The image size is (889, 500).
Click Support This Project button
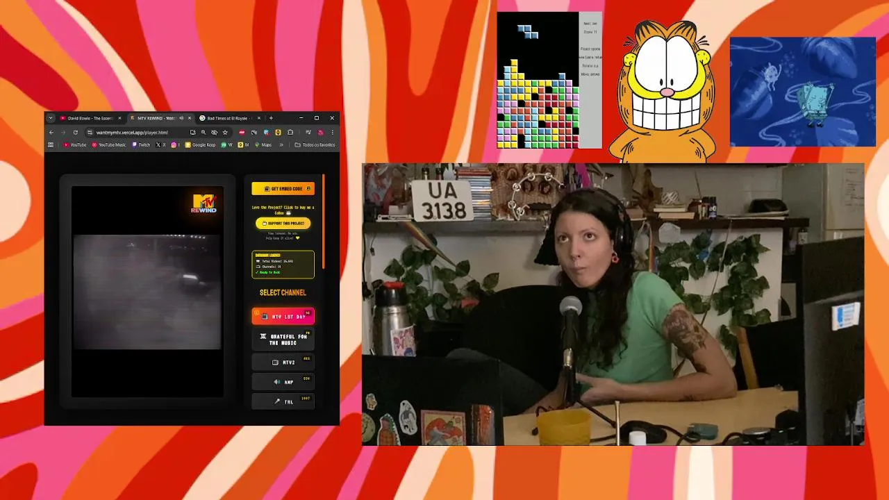tap(283, 224)
